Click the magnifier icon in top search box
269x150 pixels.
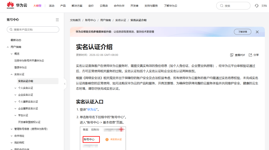222,6
